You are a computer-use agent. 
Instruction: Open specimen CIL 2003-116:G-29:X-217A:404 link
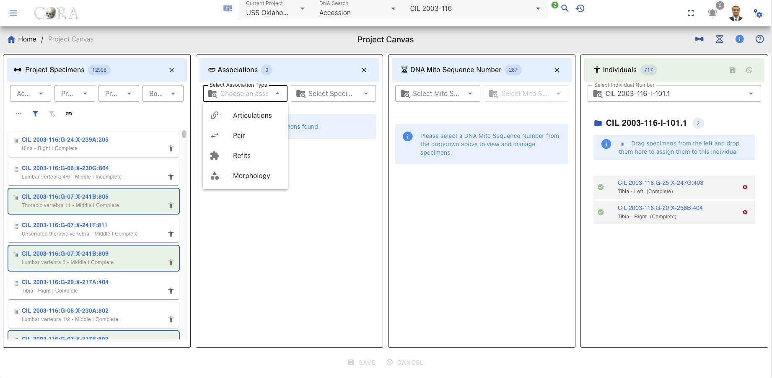(65, 282)
